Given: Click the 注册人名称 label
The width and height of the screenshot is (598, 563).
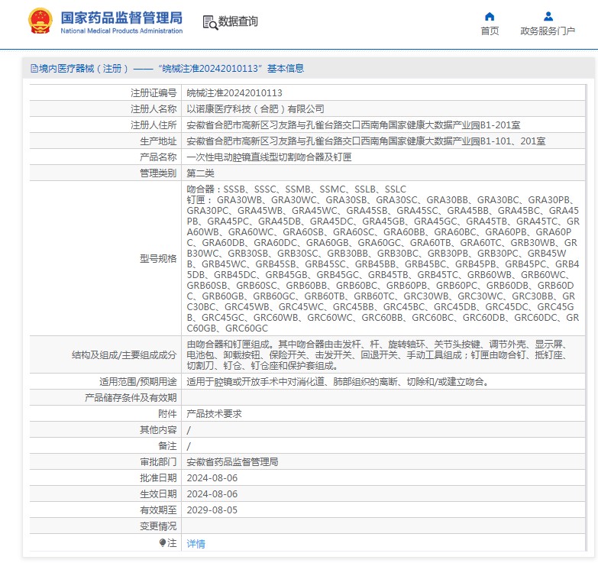Looking at the screenshot, I should 154,109.
